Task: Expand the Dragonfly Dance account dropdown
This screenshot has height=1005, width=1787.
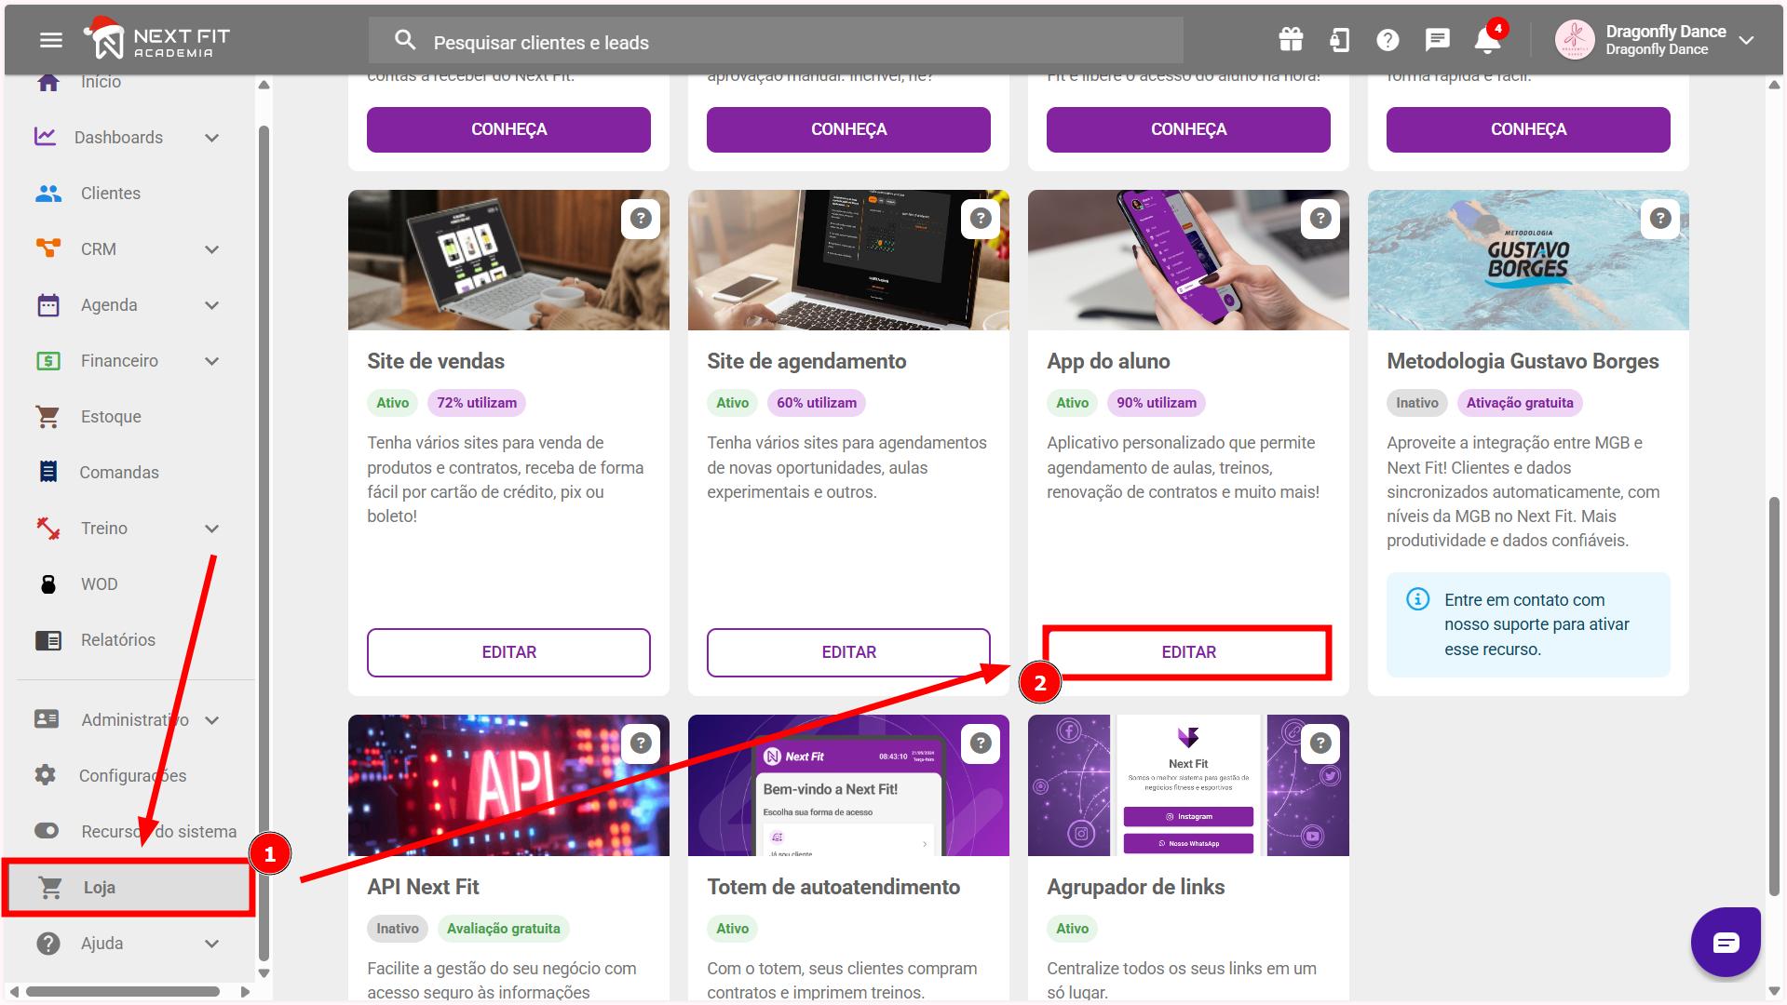Action: pos(1747,40)
